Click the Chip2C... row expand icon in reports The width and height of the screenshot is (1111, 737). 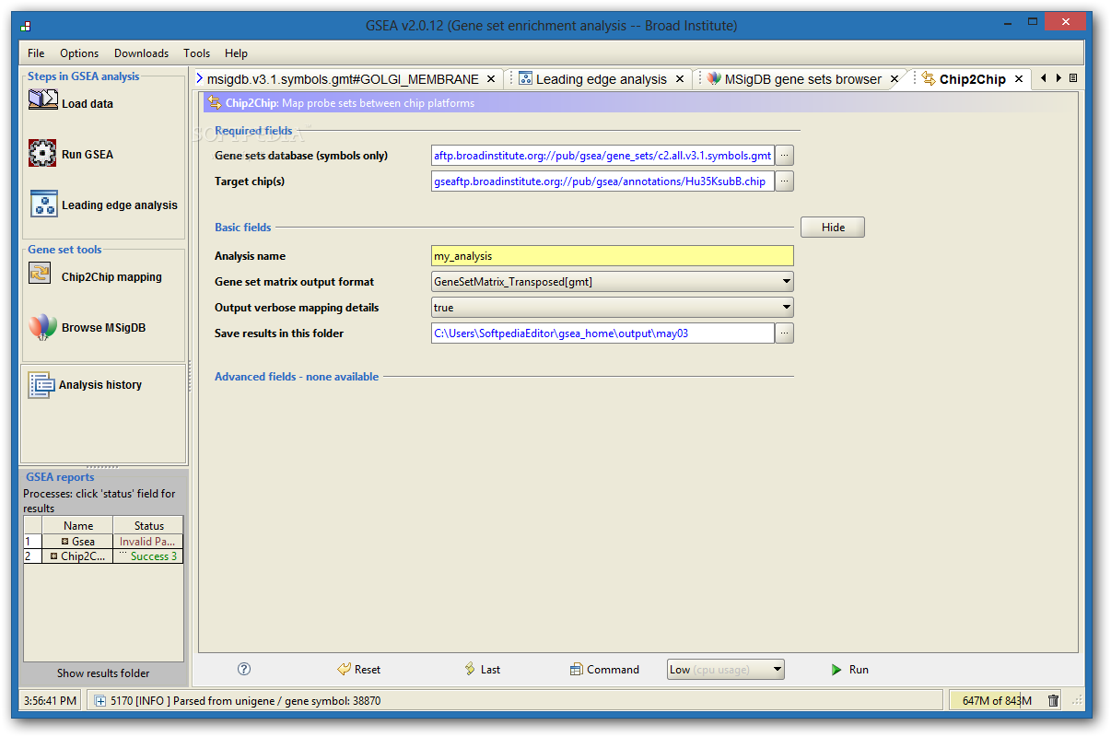[54, 556]
